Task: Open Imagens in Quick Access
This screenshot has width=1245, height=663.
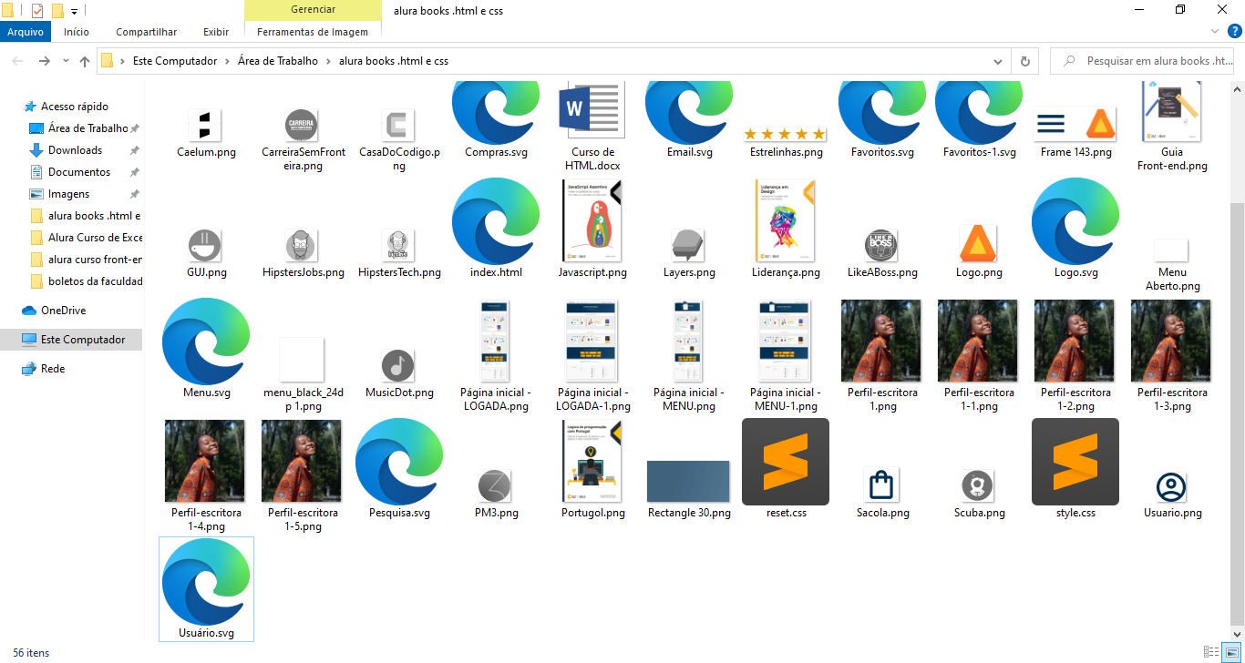Action: pyautogui.click(x=68, y=194)
